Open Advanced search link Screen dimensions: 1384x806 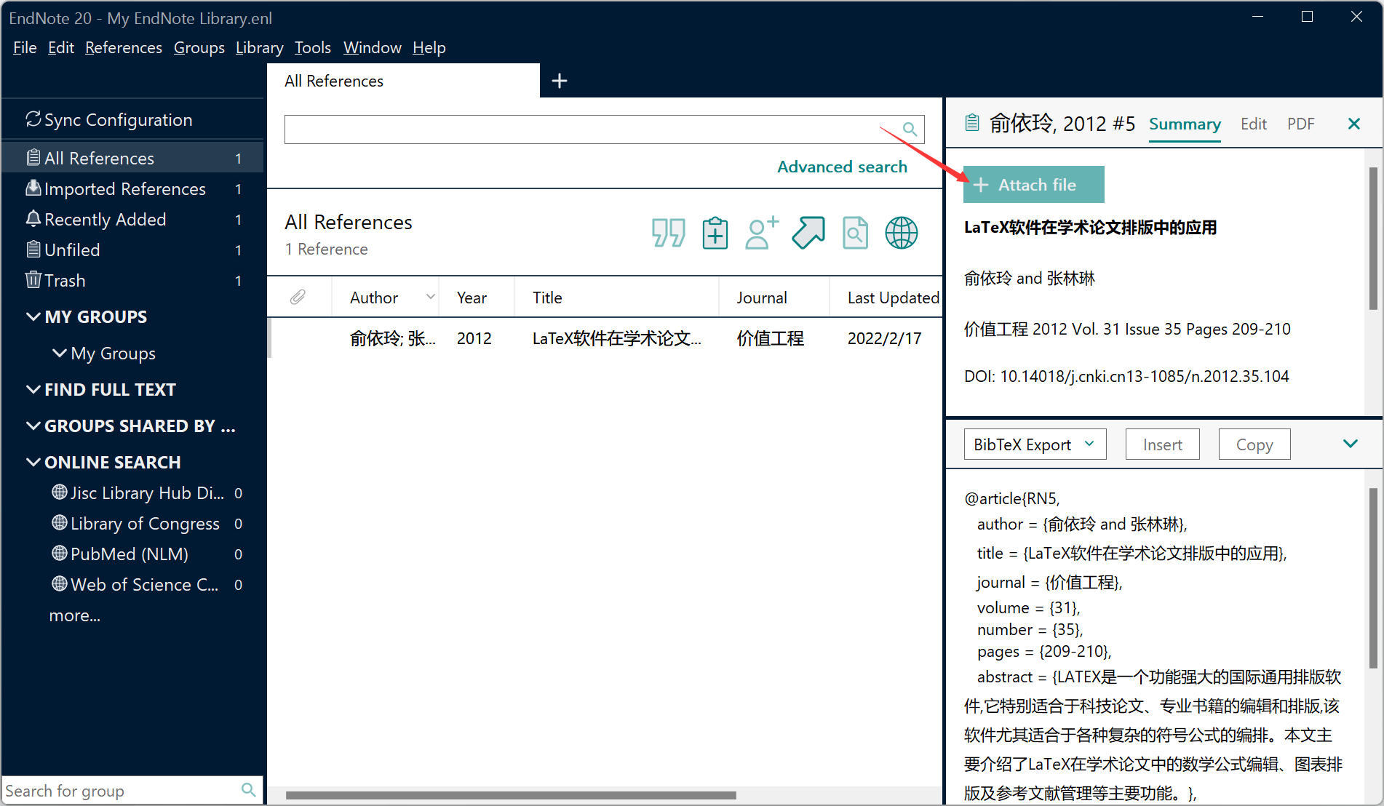(x=842, y=167)
